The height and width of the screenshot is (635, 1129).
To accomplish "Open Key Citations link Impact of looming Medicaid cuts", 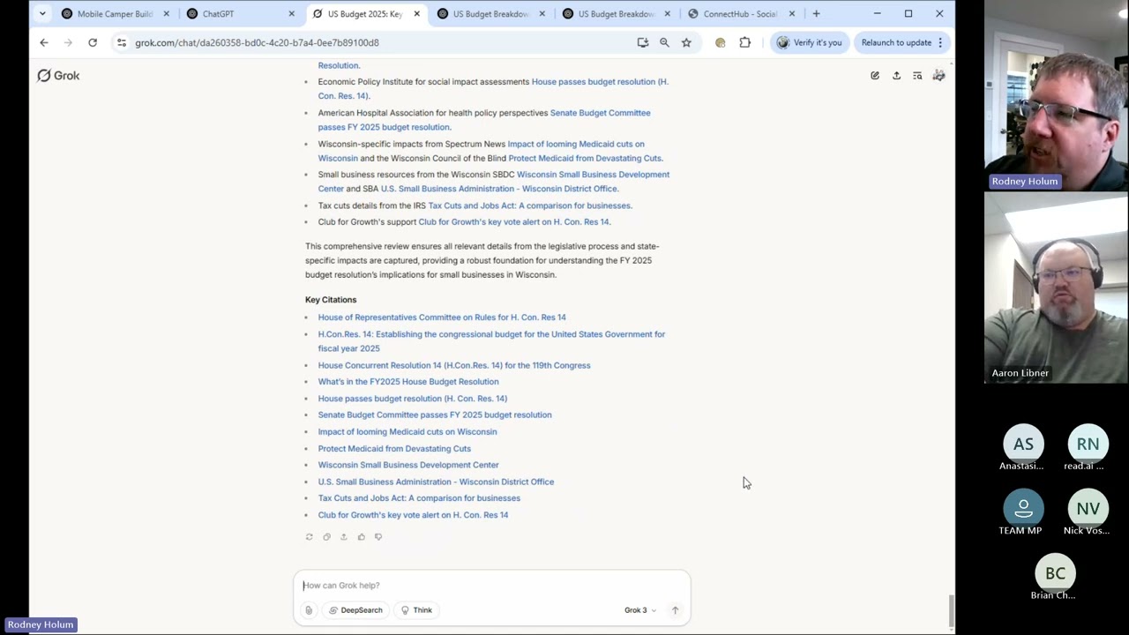I will 407,432.
